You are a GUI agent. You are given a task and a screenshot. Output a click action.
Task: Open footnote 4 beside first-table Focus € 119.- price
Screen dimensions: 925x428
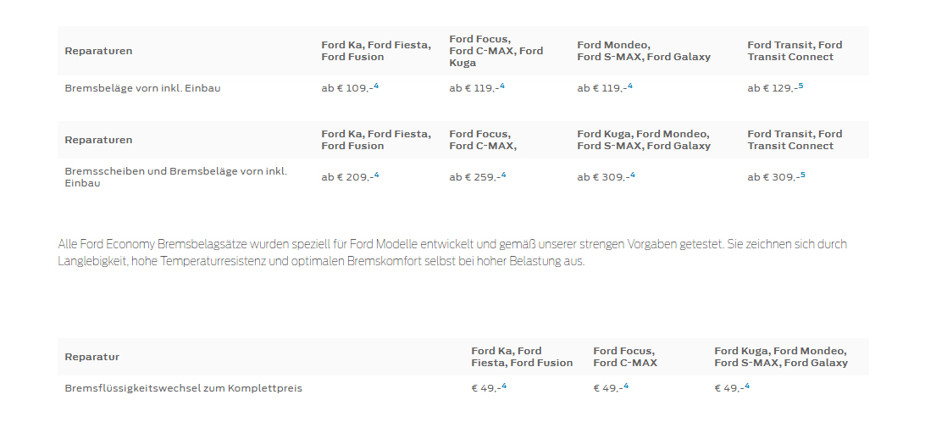502,86
